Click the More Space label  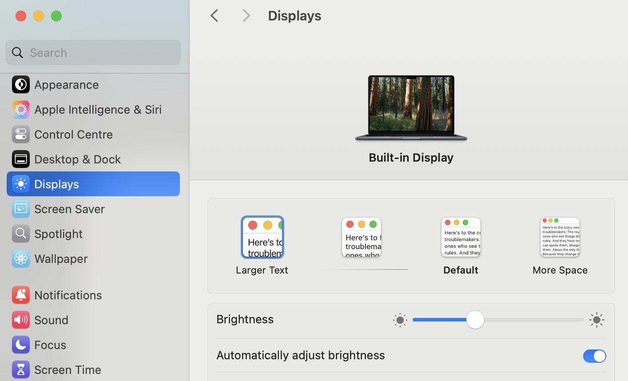click(560, 270)
